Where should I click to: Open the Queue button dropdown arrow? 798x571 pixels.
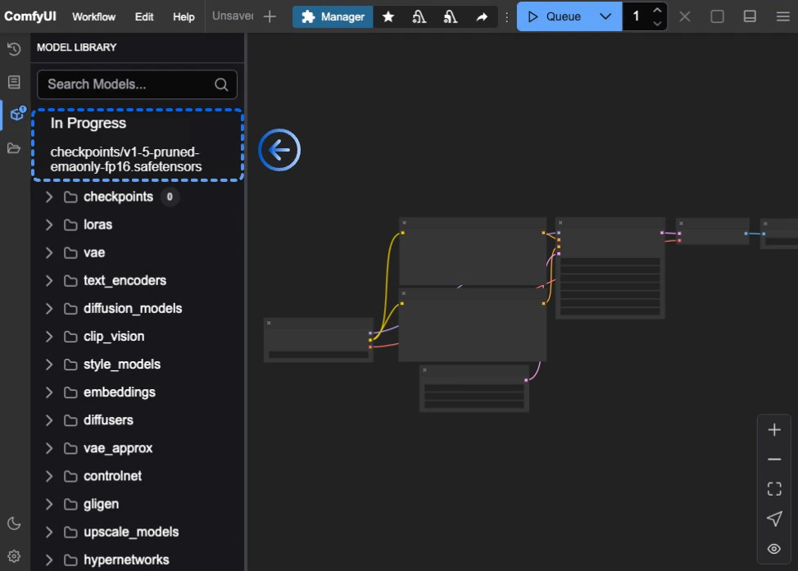[x=605, y=16]
